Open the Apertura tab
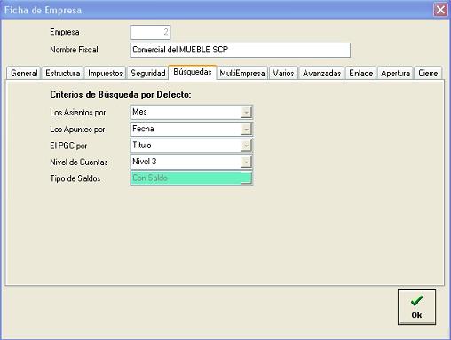 [395, 73]
